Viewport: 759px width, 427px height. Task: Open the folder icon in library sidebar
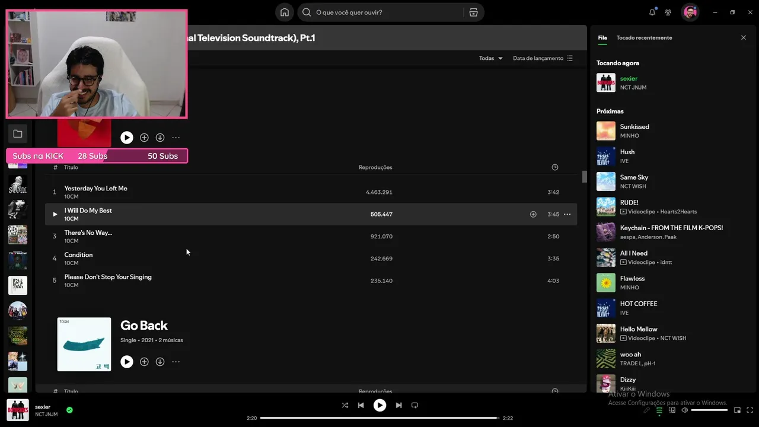coord(18,134)
